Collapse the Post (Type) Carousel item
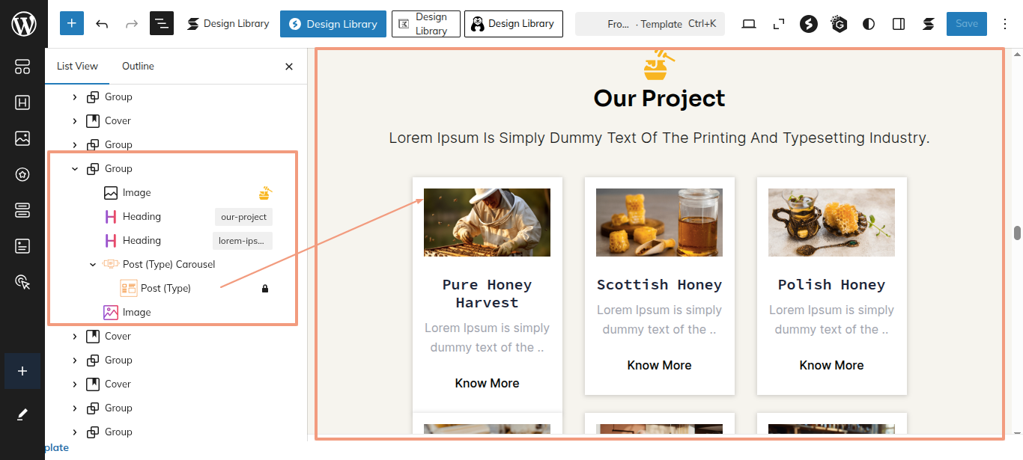This screenshot has width=1023, height=460. pyautogui.click(x=93, y=265)
